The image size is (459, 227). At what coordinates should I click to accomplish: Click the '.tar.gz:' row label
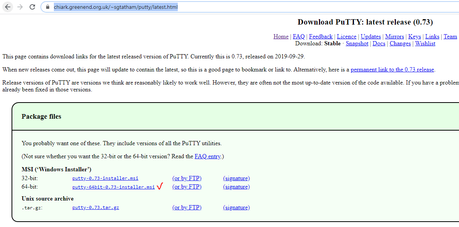32,208
